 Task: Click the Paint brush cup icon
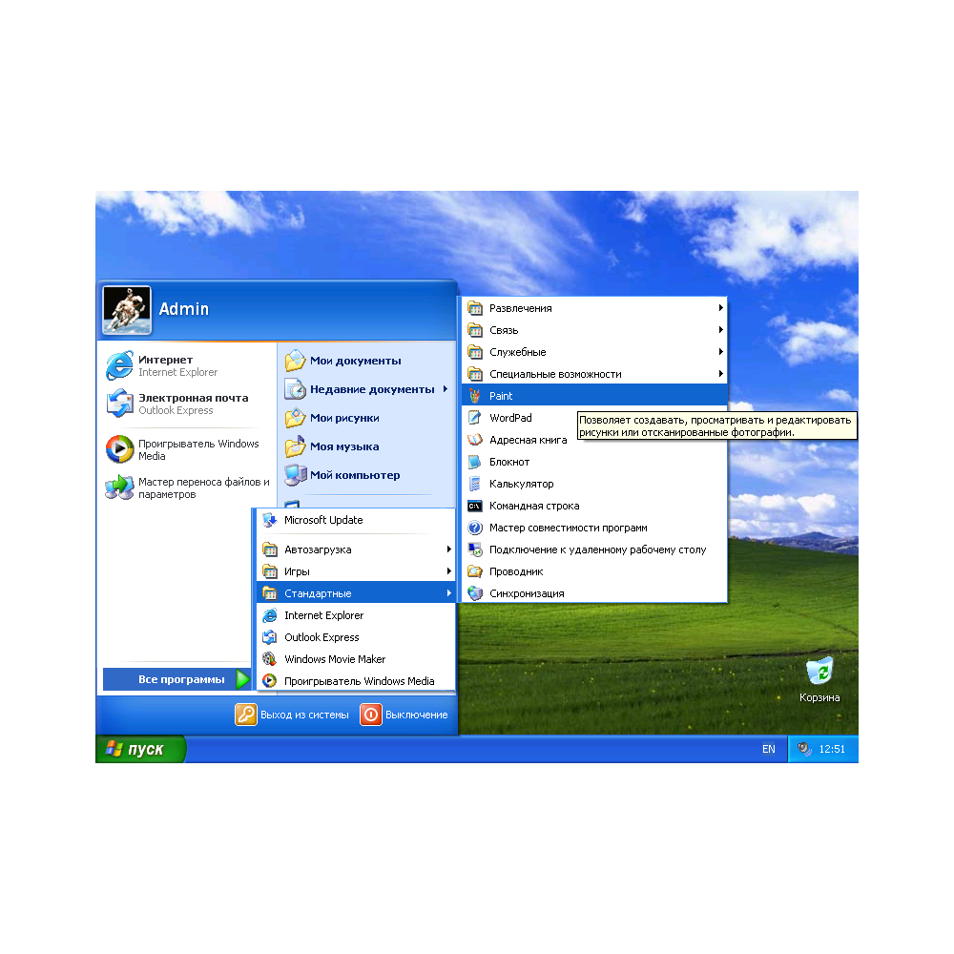[x=475, y=396]
